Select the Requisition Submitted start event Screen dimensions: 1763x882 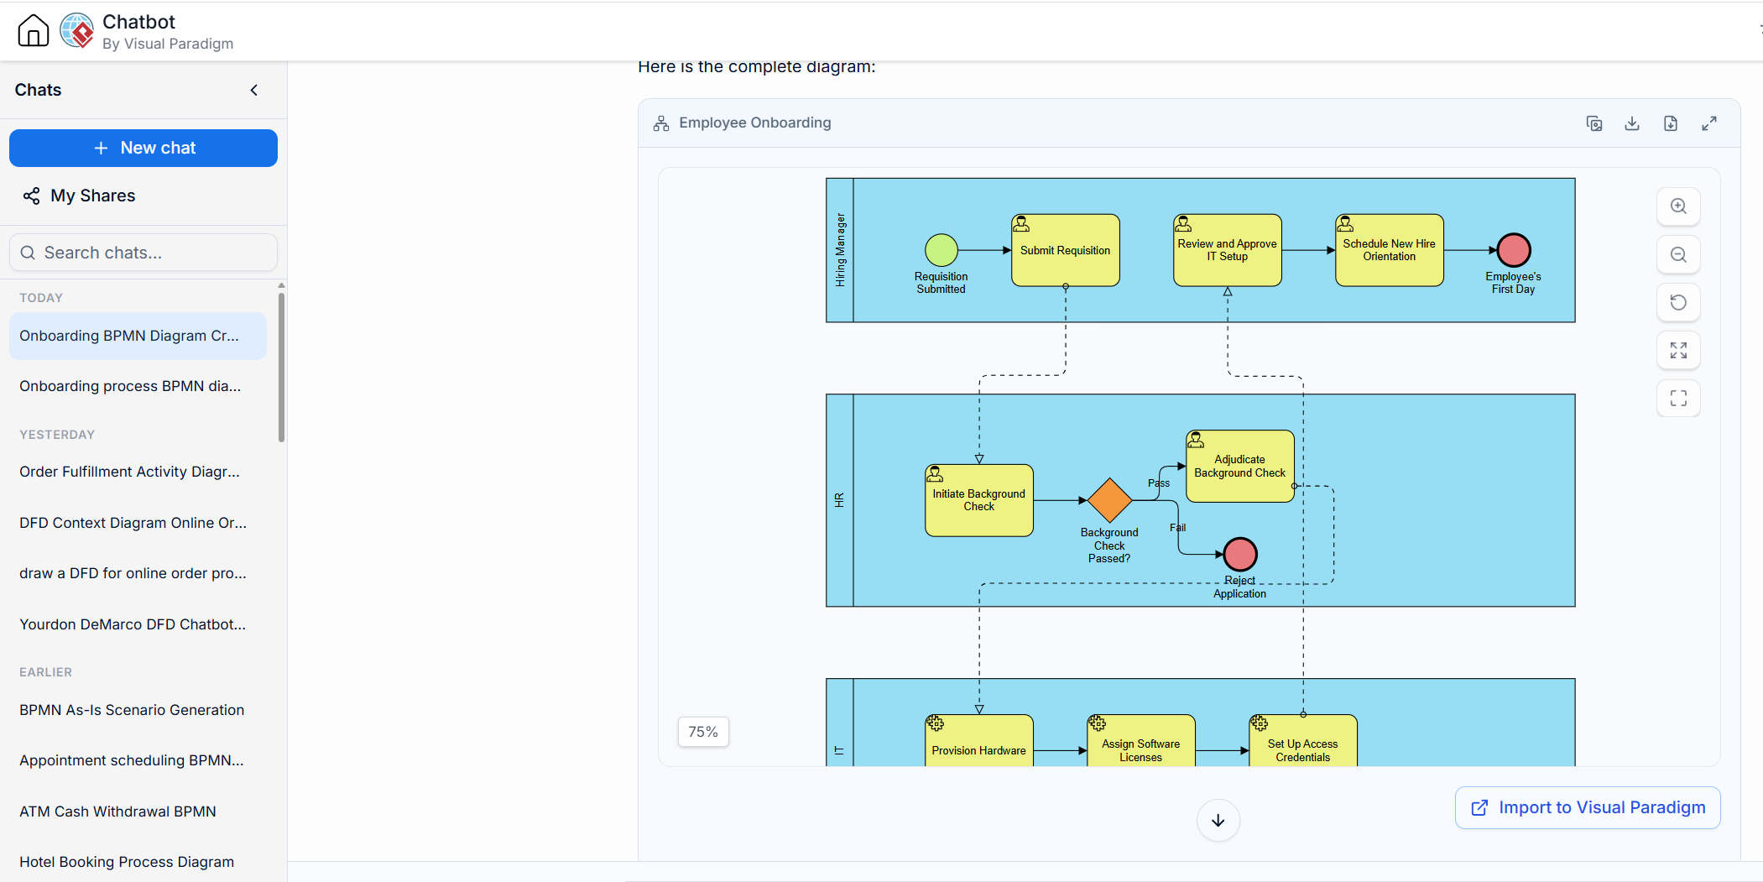click(x=941, y=250)
